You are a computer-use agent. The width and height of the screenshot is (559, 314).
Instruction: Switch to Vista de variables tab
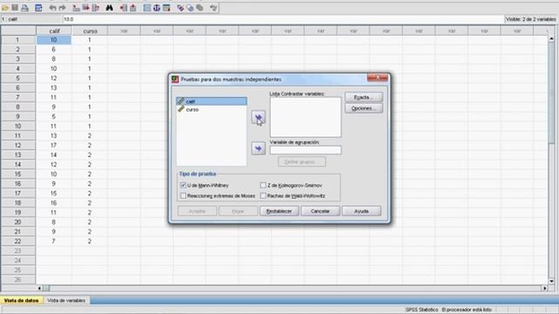tap(66, 300)
